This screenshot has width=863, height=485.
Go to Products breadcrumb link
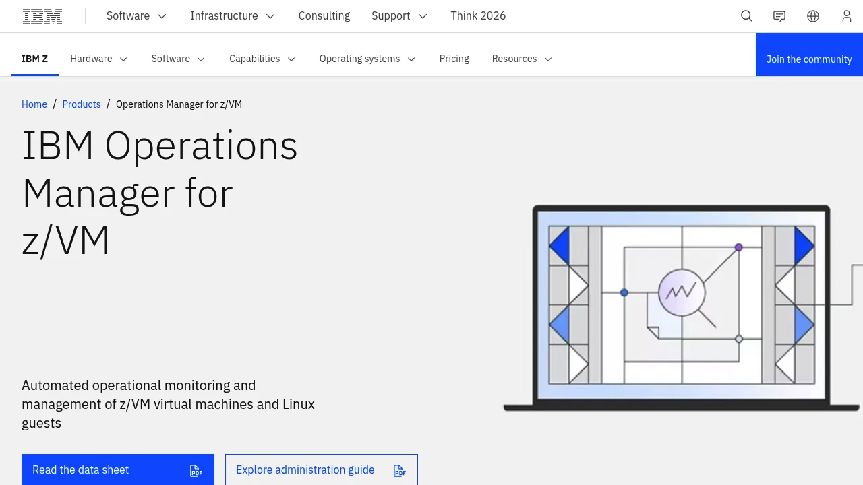(x=82, y=104)
